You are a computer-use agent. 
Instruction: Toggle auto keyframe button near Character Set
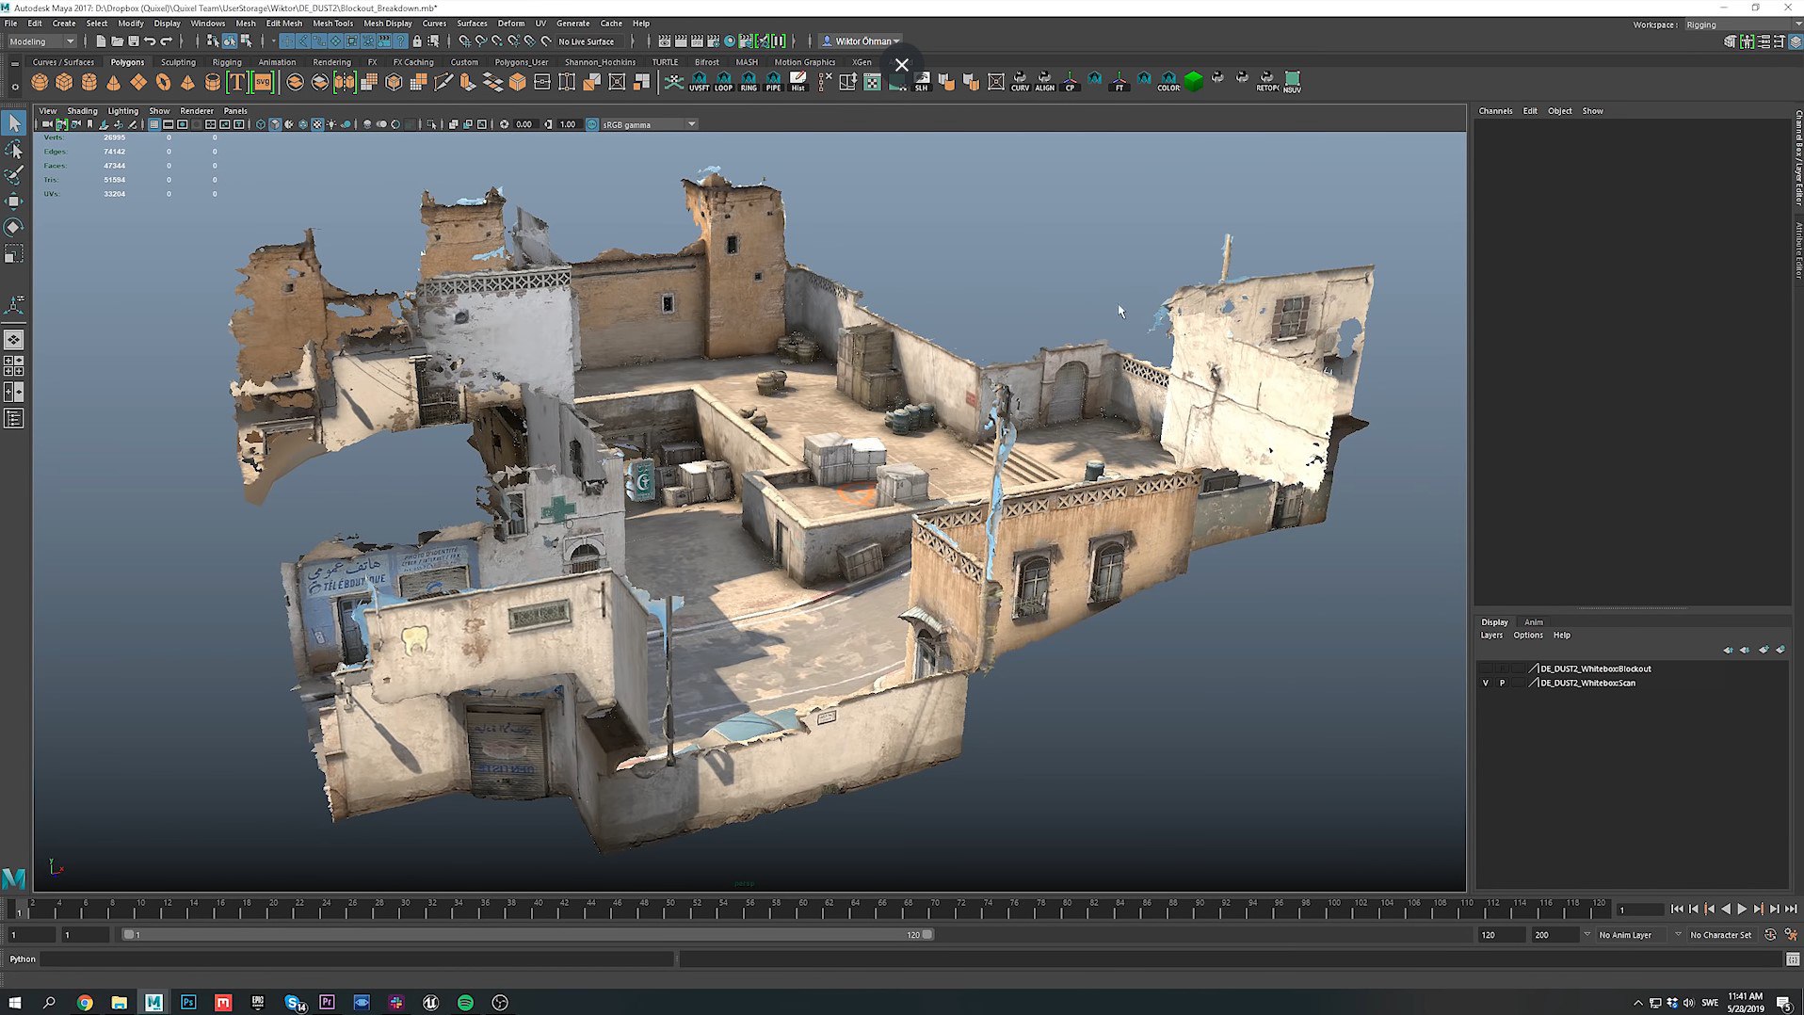[1770, 935]
